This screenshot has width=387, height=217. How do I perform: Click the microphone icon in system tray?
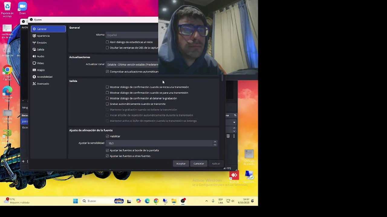coord(213,201)
